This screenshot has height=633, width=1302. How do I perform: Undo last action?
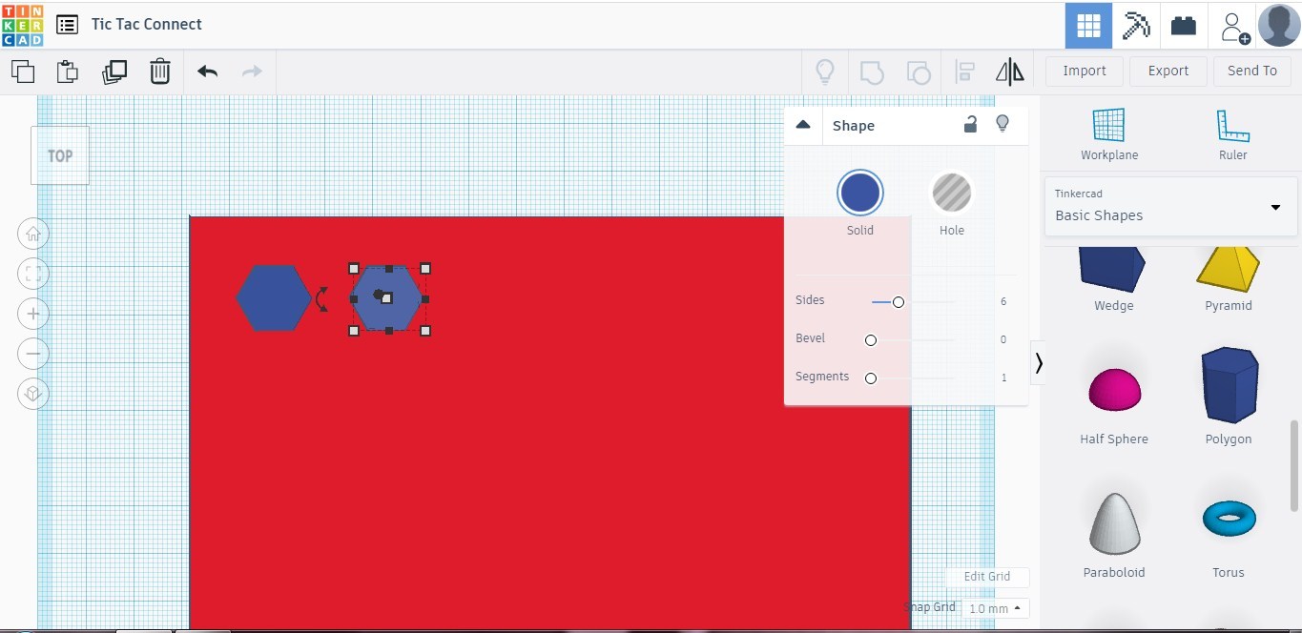coord(206,71)
